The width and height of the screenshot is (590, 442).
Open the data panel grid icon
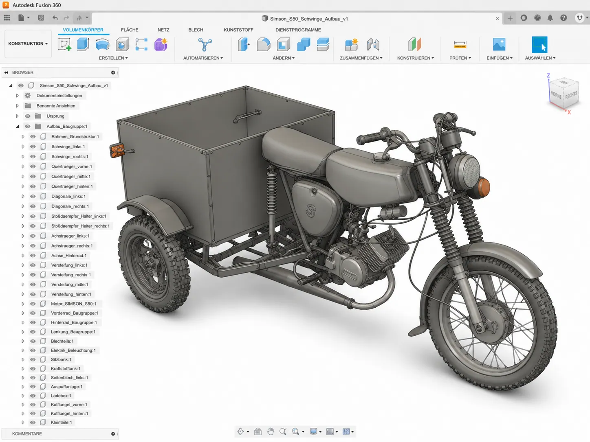7,18
